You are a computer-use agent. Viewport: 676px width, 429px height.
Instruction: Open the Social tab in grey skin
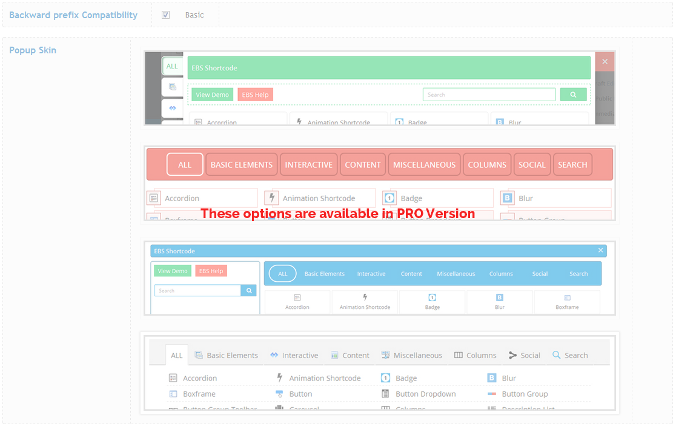tap(524, 356)
